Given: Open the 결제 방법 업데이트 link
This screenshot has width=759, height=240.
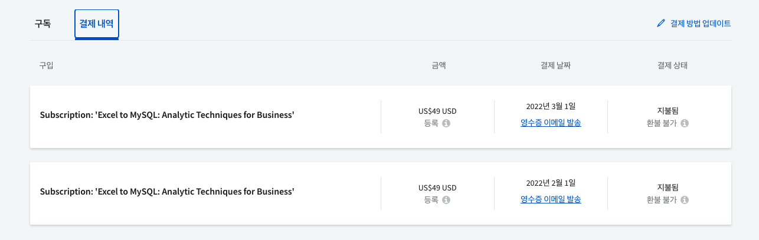Looking at the screenshot, I should [701, 24].
